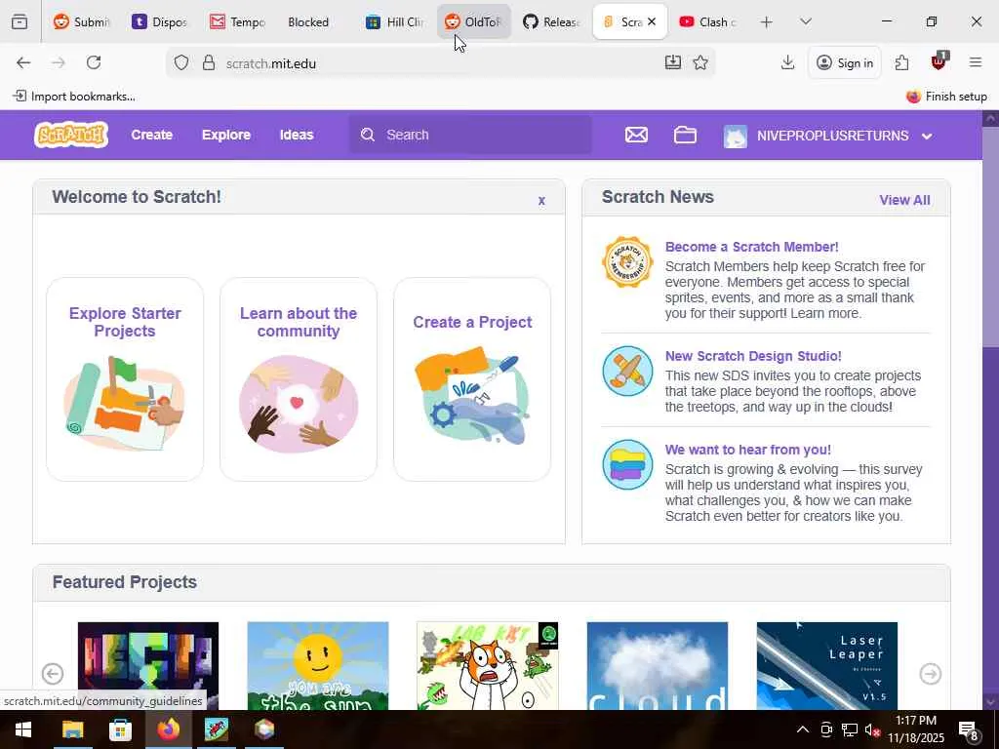Screen dimensions: 999x749
Task: Click the uBlock Origin shield icon
Action: pos(939,61)
